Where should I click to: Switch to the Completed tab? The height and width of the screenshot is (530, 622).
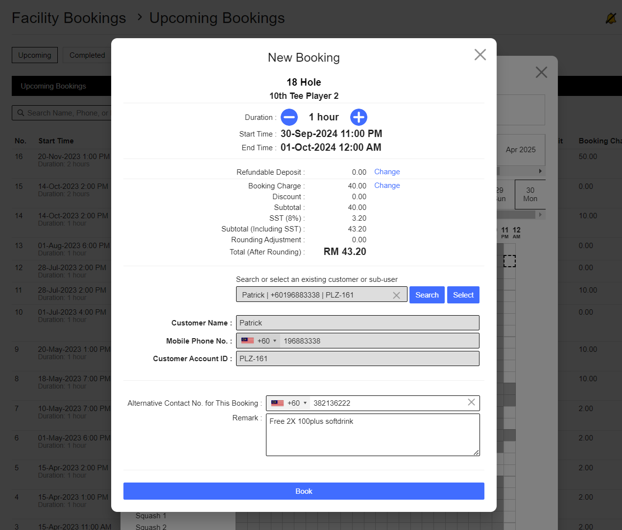(87, 55)
